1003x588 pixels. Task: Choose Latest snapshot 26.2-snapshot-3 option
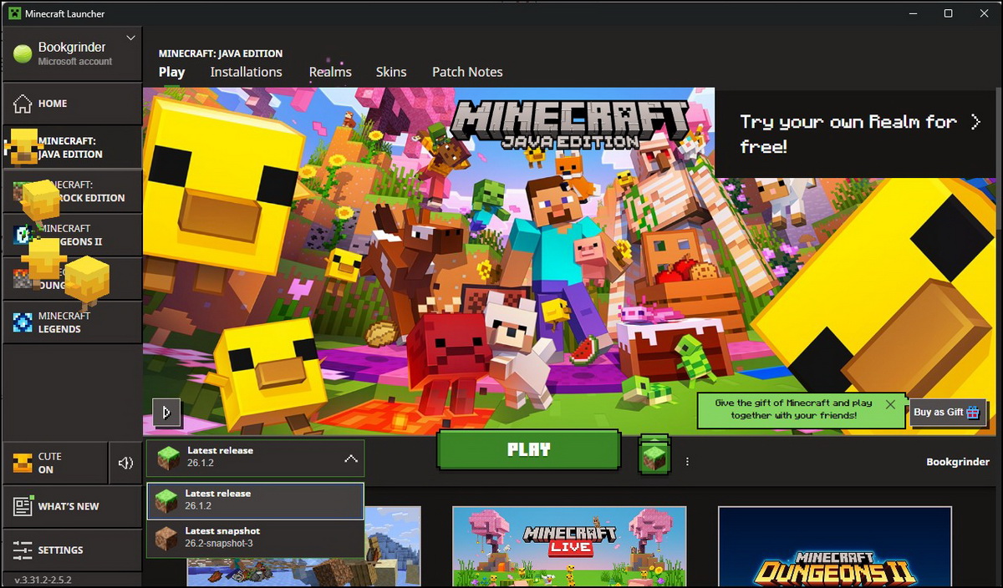pos(255,539)
